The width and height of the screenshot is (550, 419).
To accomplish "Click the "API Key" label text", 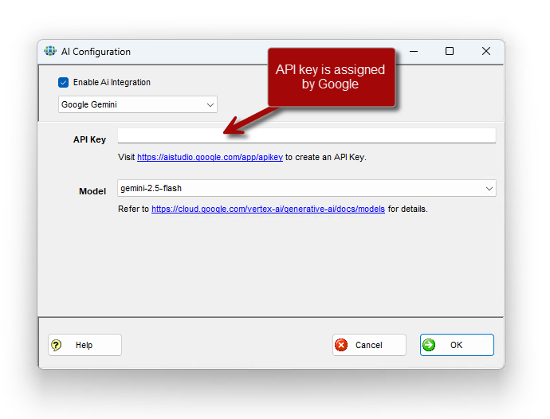I will tap(89, 139).
